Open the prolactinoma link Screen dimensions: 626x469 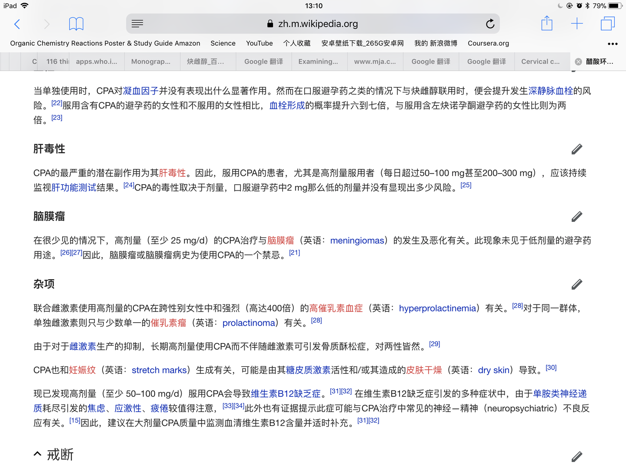(x=249, y=323)
